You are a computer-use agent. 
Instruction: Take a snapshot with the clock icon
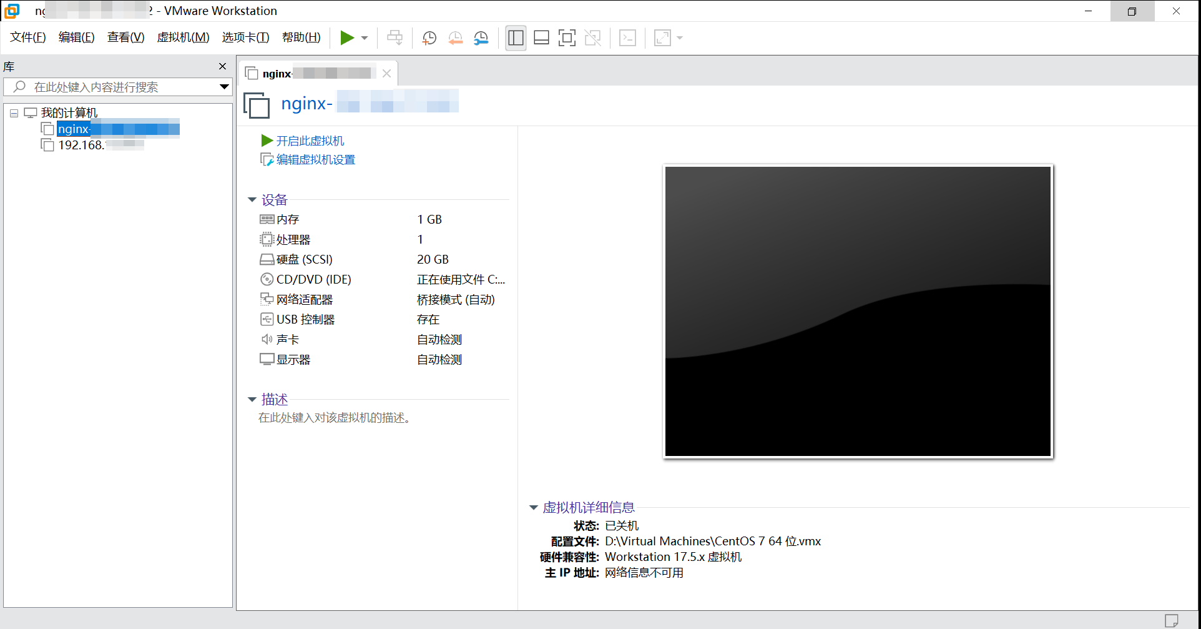pyautogui.click(x=429, y=38)
